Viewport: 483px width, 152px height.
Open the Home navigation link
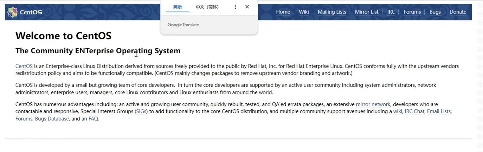pyautogui.click(x=283, y=12)
